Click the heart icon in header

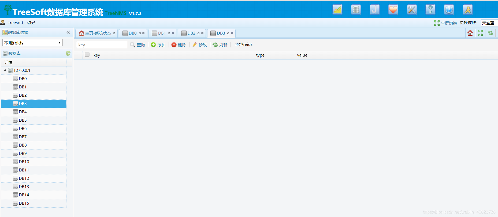pyautogui.click(x=393, y=10)
